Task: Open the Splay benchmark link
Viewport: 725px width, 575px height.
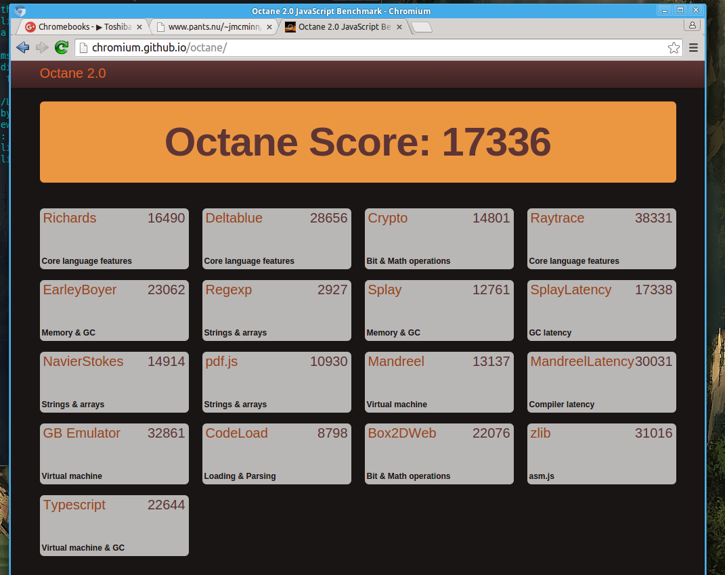Action: (385, 290)
